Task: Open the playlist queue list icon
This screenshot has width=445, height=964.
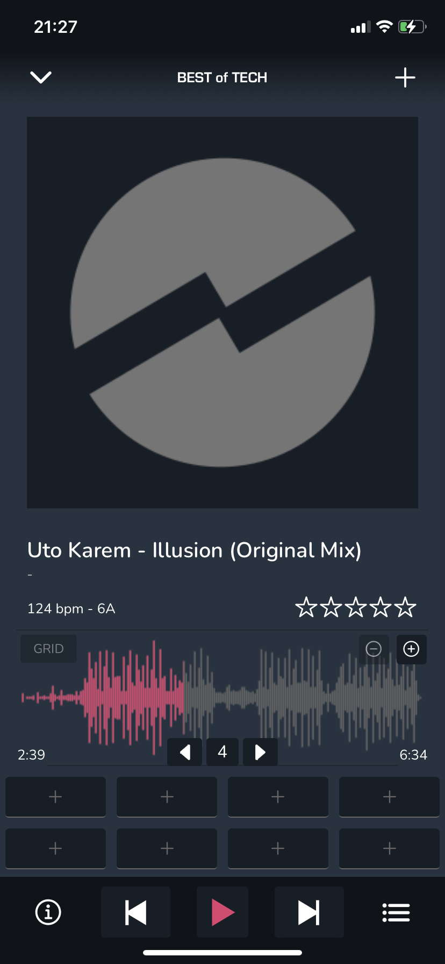Action: pos(396,912)
